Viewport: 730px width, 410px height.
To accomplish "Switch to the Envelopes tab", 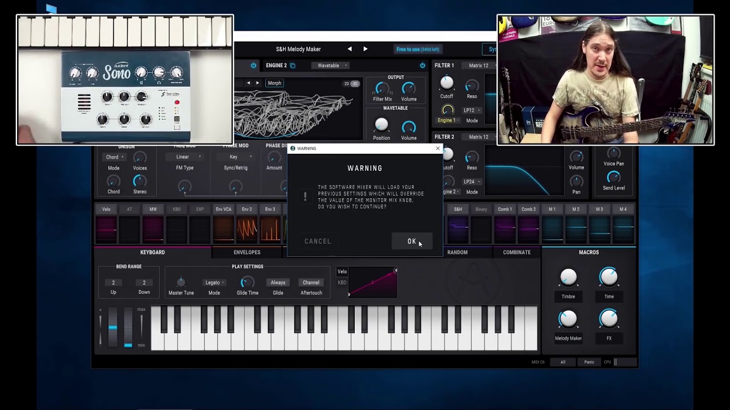I will pyautogui.click(x=247, y=252).
